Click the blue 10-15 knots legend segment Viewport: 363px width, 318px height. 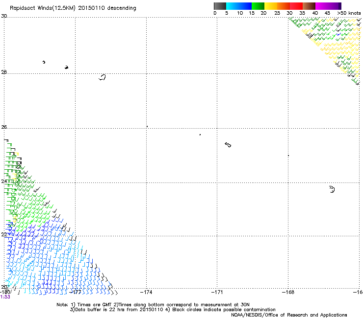[245, 6]
